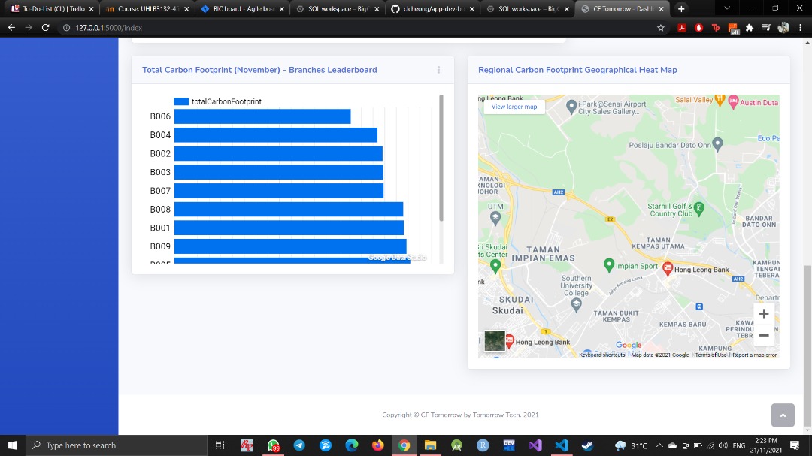Open the leaderboard chart three-dot options menu

[x=438, y=70]
